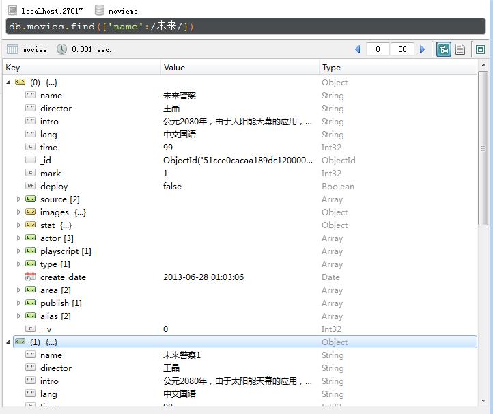Switch to text view mode icon

(460, 49)
